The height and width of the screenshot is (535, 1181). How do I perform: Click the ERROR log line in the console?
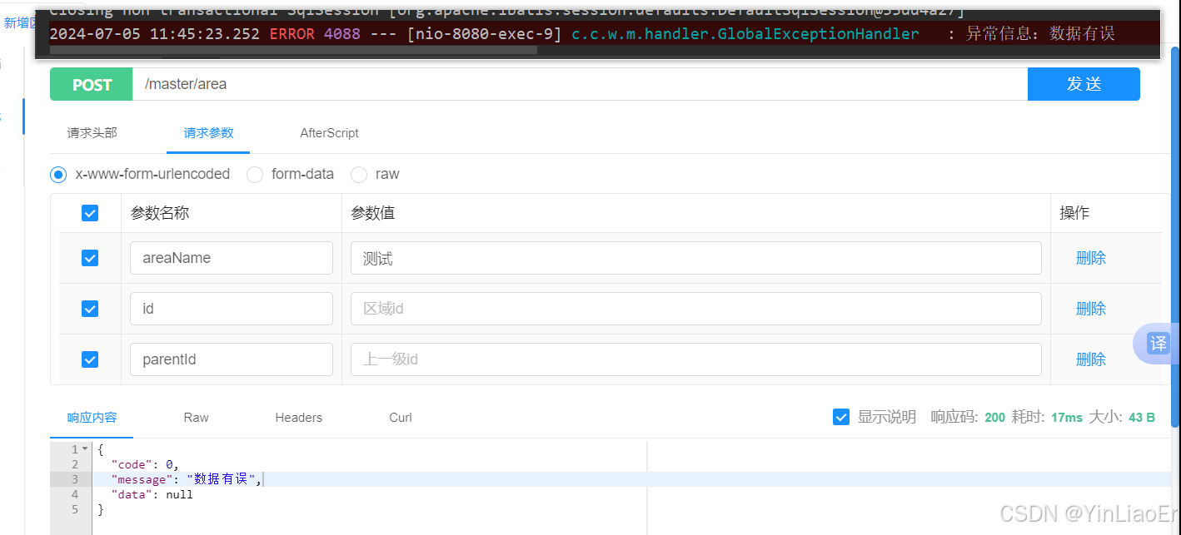(582, 34)
